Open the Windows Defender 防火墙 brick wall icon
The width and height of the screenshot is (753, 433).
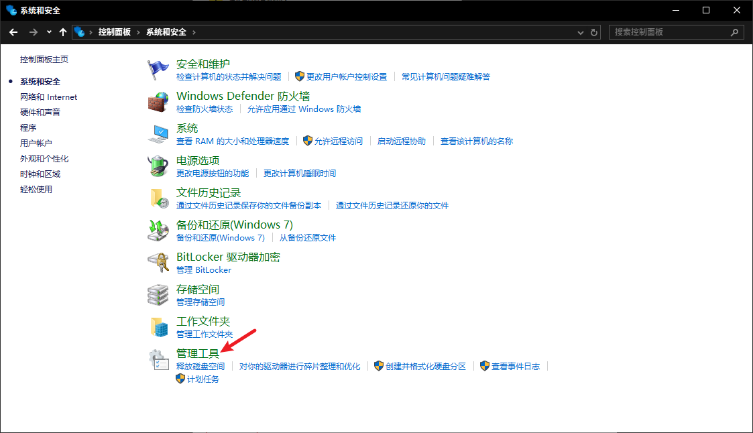(158, 103)
